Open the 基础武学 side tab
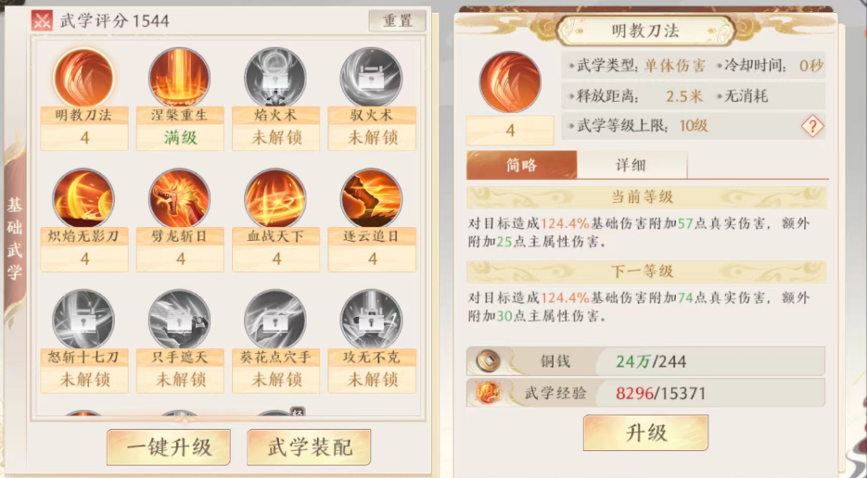 tap(15, 238)
